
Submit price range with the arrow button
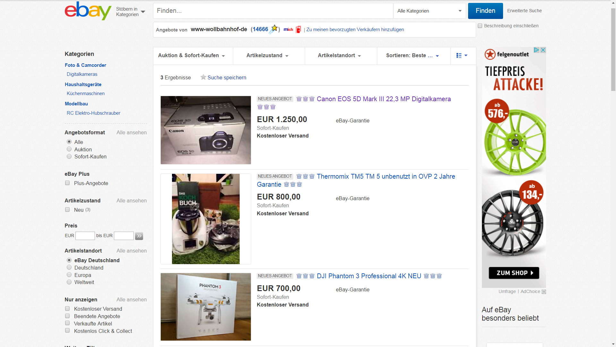click(139, 236)
